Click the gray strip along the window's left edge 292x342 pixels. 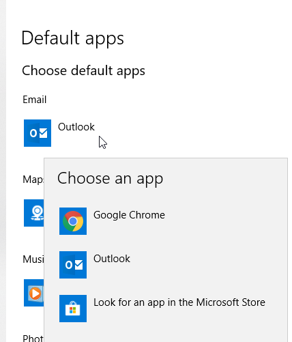point(3,171)
